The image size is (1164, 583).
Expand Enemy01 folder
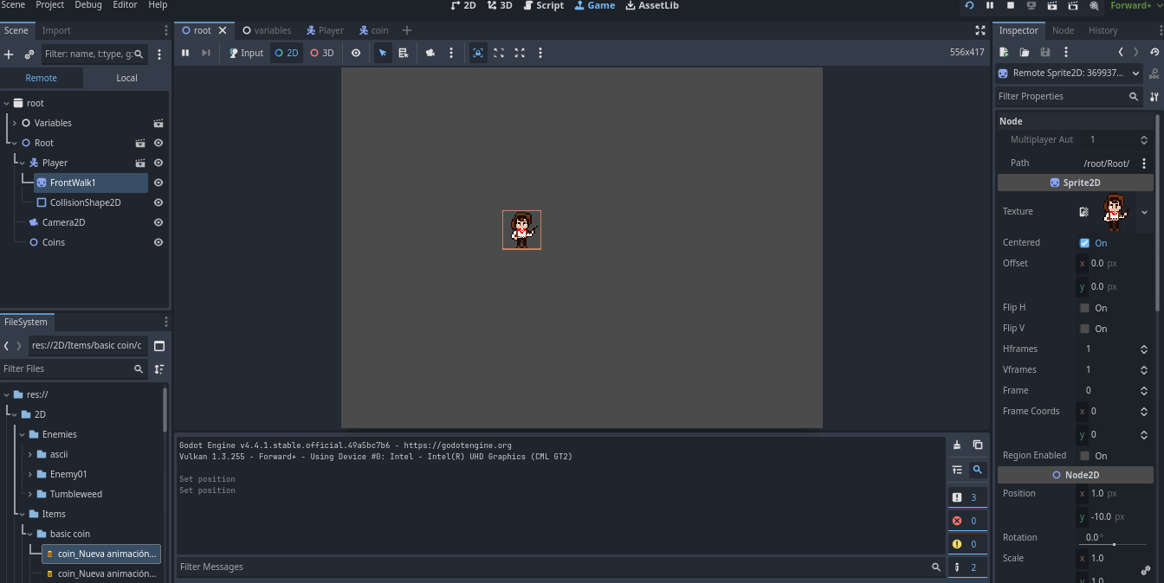pyautogui.click(x=30, y=474)
